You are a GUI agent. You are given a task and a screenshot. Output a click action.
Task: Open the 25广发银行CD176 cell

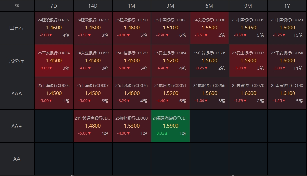click(x=209, y=60)
